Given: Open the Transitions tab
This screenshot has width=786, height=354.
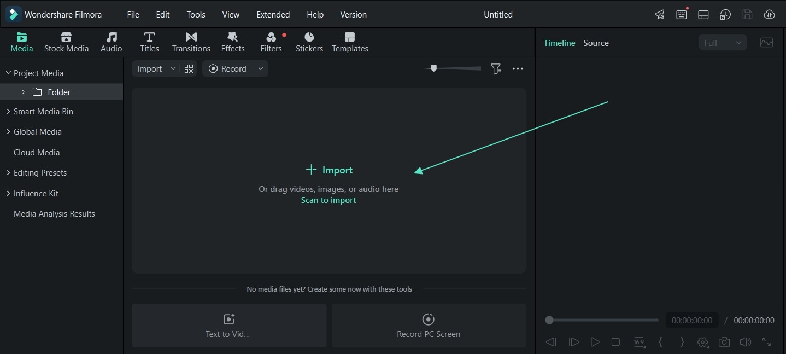Looking at the screenshot, I should 191,42.
